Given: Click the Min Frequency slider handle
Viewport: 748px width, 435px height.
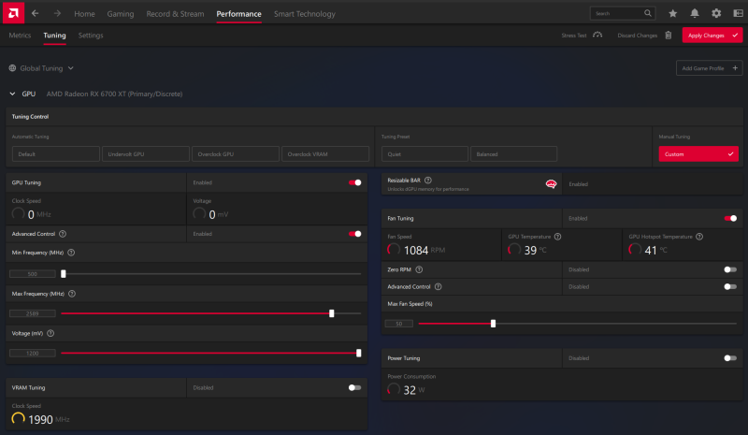Looking at the screenshot, I should 63,273.
